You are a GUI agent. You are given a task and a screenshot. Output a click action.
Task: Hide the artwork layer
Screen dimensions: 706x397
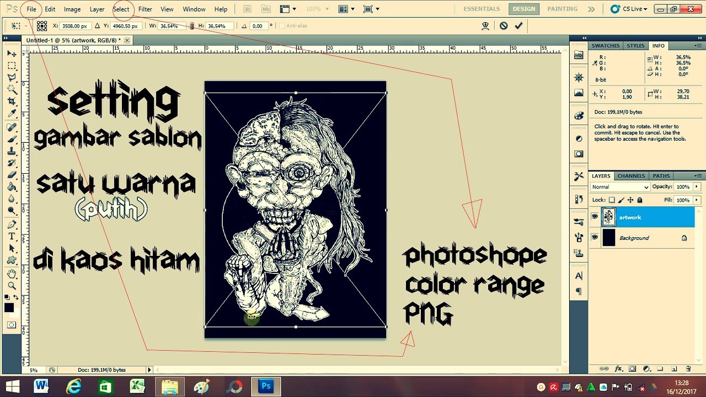coord(595,217)
